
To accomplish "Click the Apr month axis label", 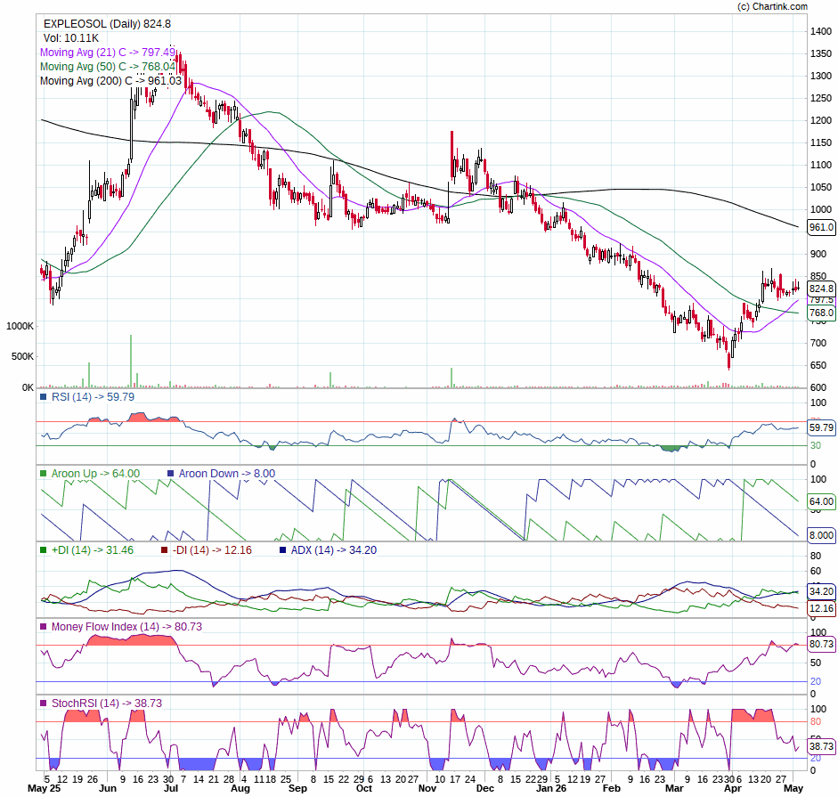I will point(733,788).
